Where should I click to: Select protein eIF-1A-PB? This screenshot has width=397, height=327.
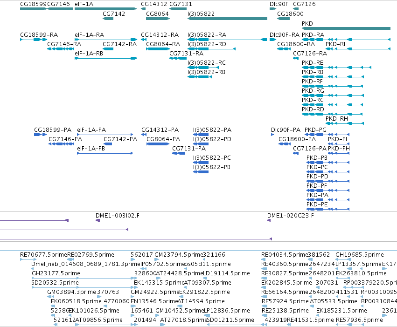coord(91,149)
